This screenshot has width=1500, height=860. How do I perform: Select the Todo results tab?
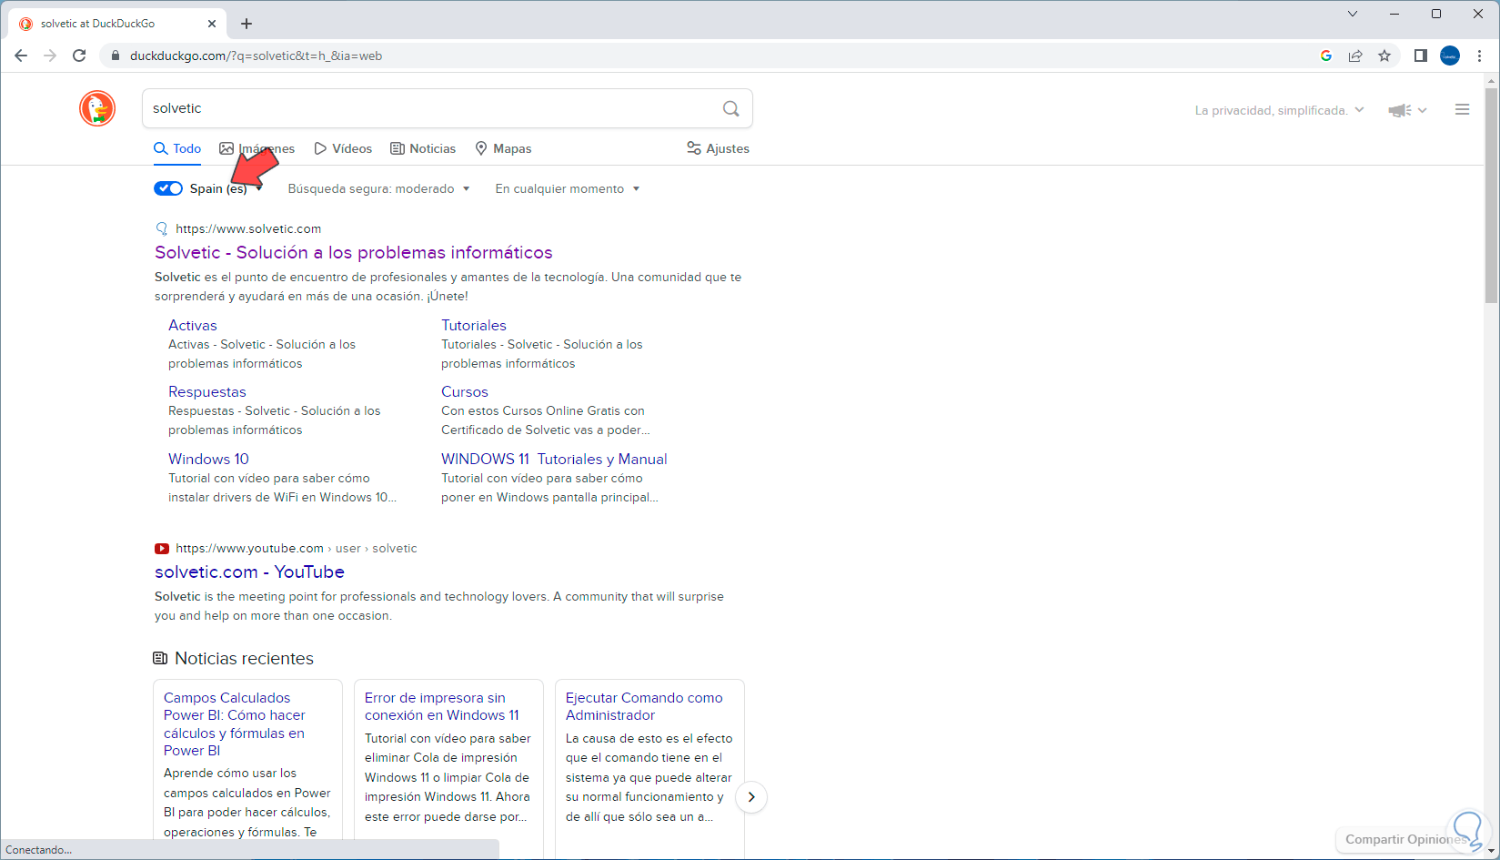pyautogui.click(x=177, y=148)
